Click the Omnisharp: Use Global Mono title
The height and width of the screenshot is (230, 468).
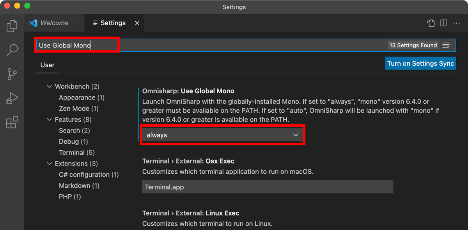click(188, 91)
